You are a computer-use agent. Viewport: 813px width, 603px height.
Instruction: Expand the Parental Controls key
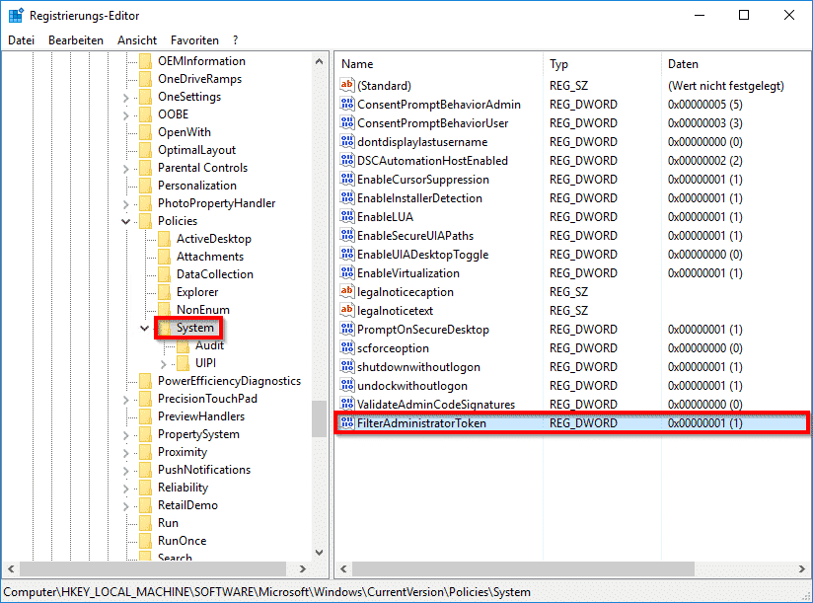click(x=126, y=169)
